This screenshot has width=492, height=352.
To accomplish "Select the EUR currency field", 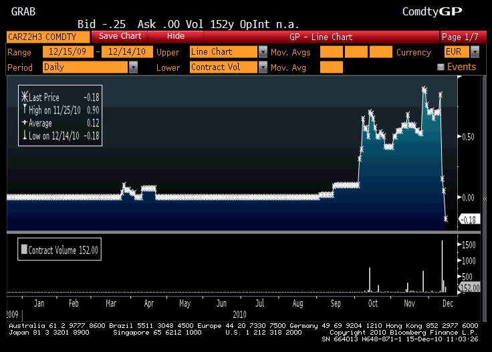I will [457, 52].
